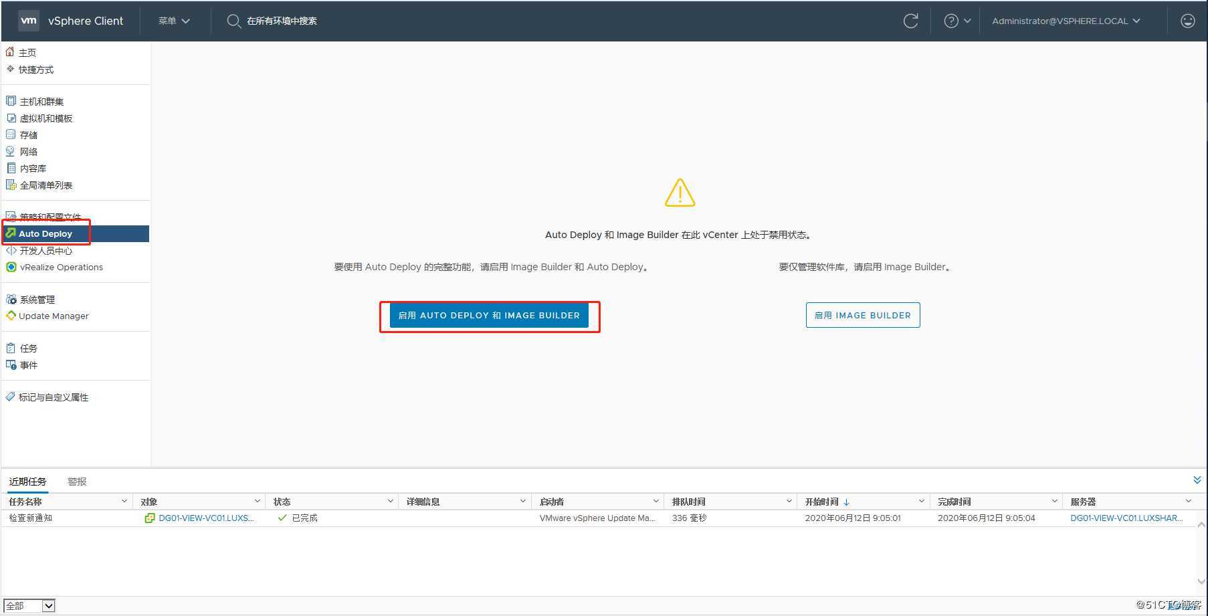Click the 检查新通知 task name cell
The height and width of the screenshot is (616, 1208).
point(31,518)
